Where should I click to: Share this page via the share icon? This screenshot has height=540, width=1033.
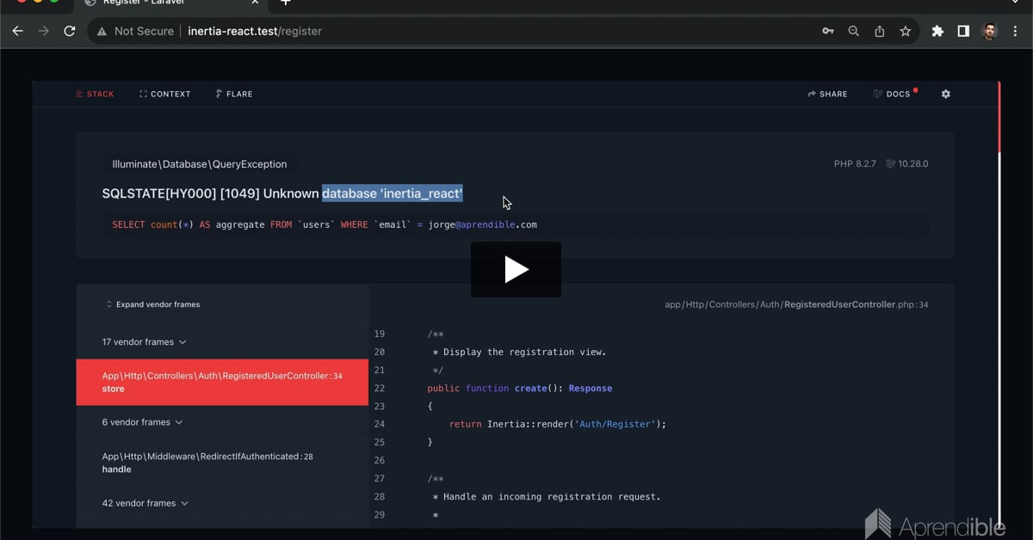point(879,31)
